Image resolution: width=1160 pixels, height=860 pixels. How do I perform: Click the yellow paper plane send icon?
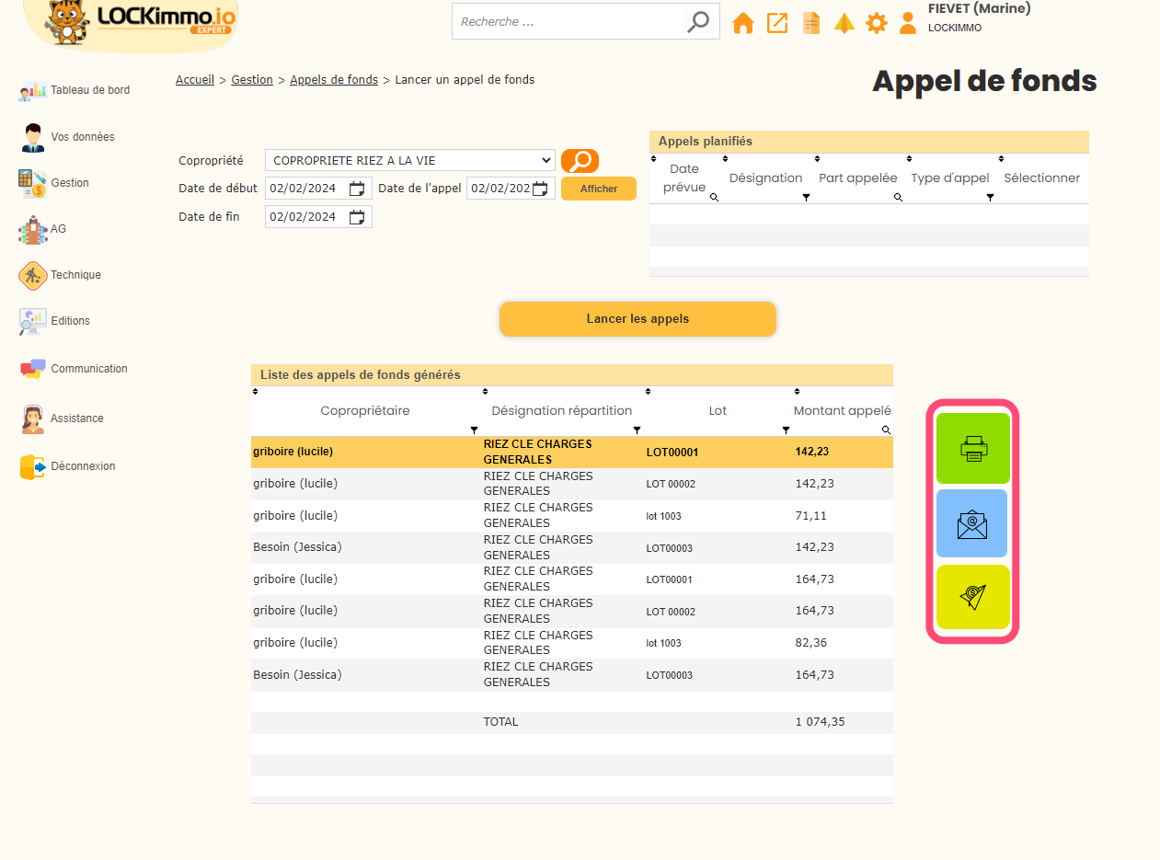pos(972,597)
